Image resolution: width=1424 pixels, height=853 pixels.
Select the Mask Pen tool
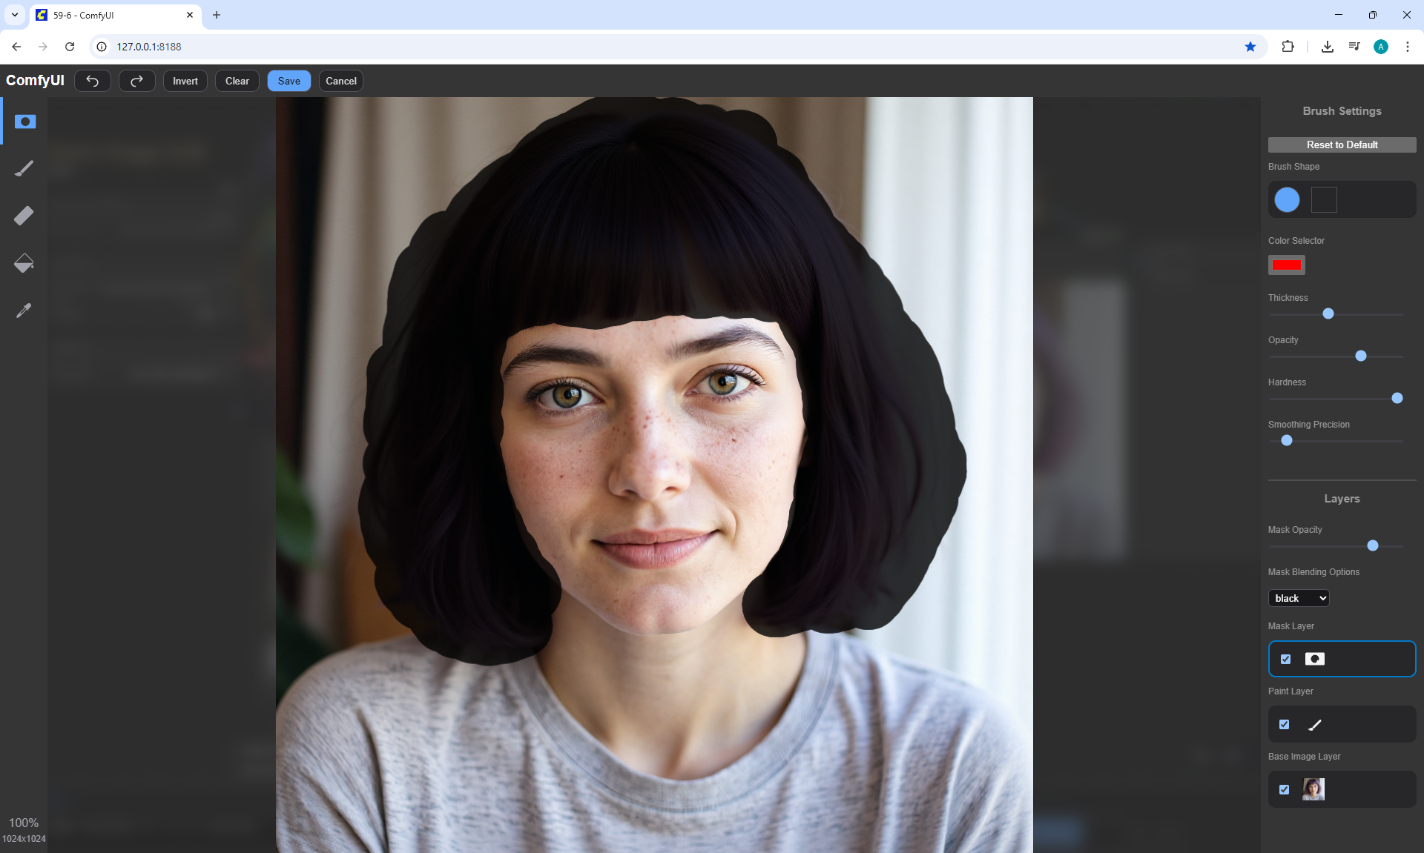point(24,122)
